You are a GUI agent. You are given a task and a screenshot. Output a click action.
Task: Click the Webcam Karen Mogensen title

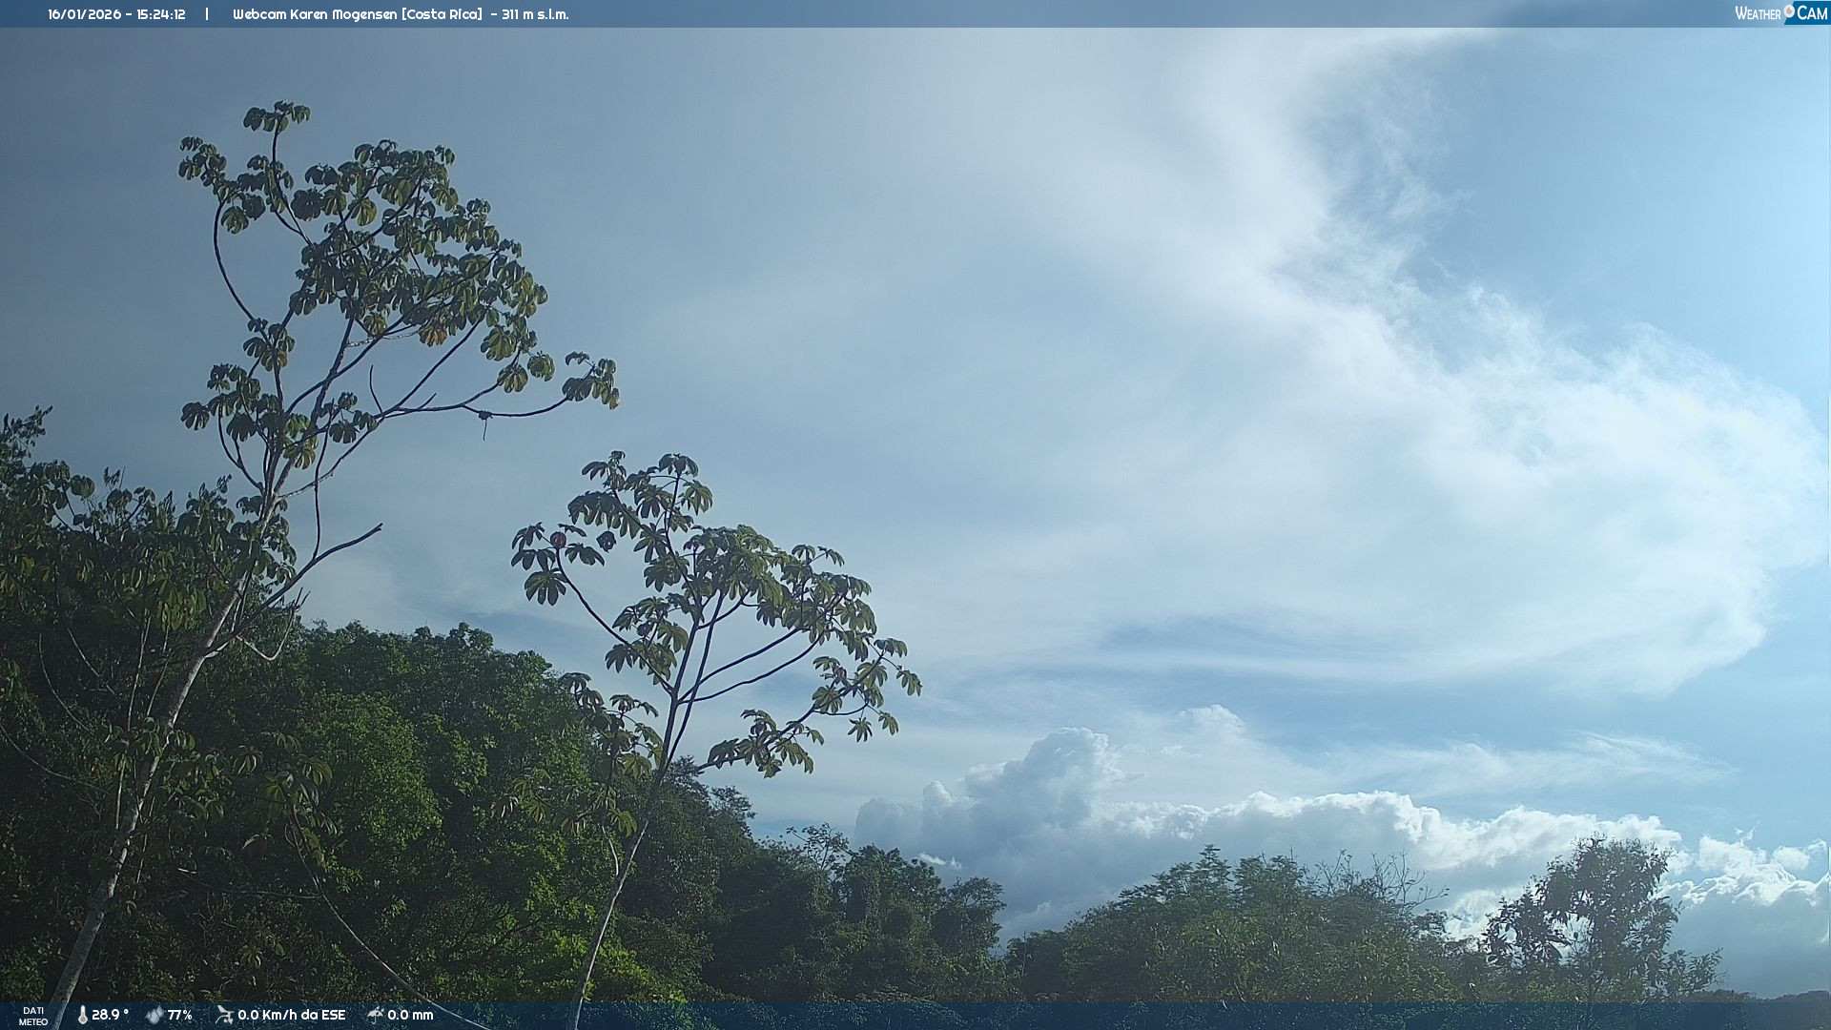click(315, 14)
